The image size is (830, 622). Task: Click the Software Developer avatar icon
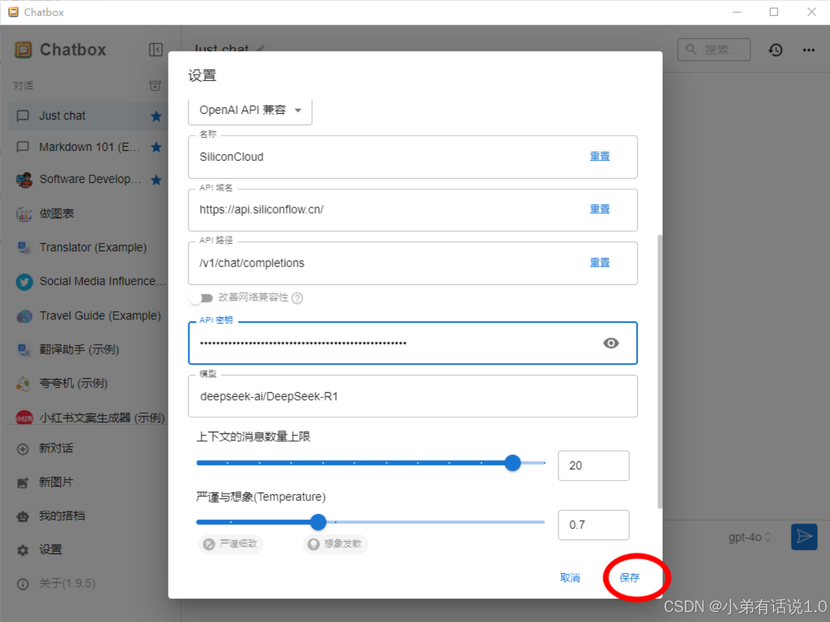pos(24,180)
